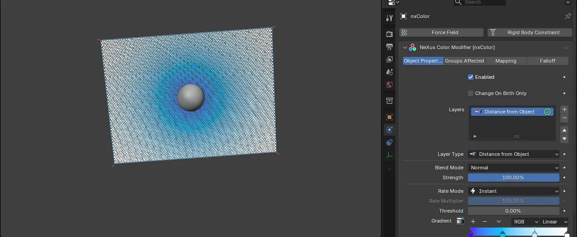Click the NeXus Color Modifier icon
This screenshot has height=237, width=577.
point(412,47)
